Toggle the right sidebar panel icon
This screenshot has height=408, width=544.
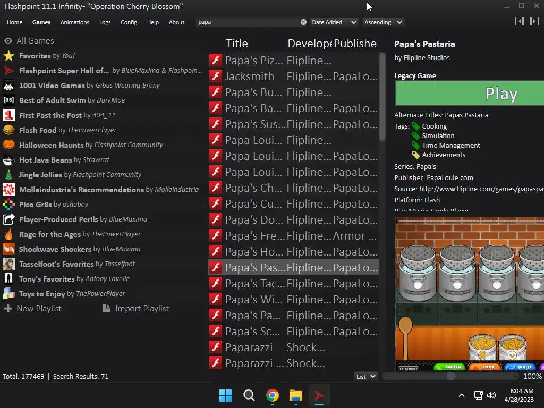(x=534, y=21)
